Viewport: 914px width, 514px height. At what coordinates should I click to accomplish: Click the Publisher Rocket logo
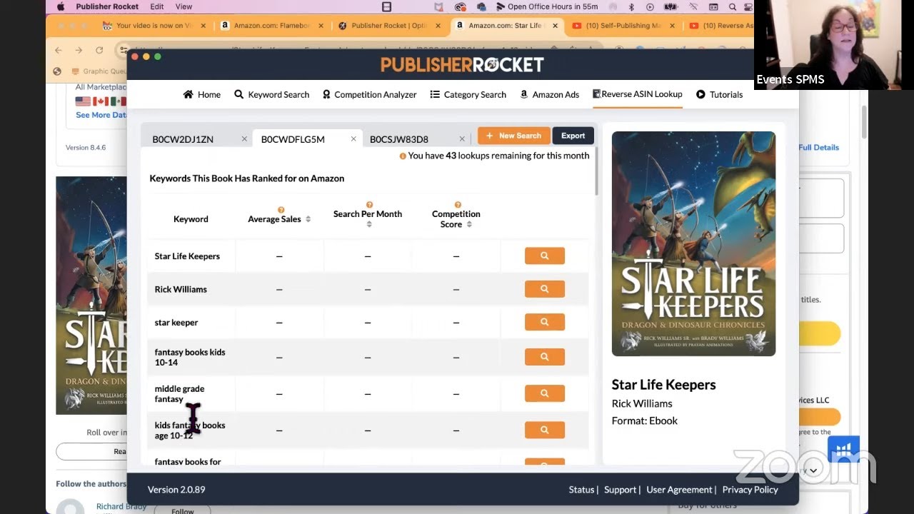[x=462, y=65]
